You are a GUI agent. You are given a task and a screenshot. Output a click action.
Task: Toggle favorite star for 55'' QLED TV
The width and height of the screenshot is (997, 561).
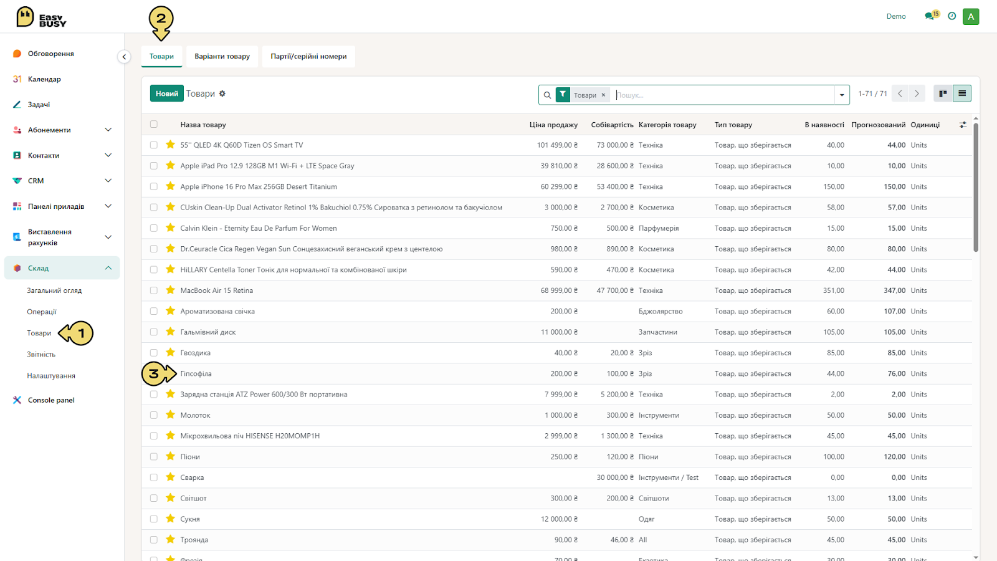[x=170, y=145]
